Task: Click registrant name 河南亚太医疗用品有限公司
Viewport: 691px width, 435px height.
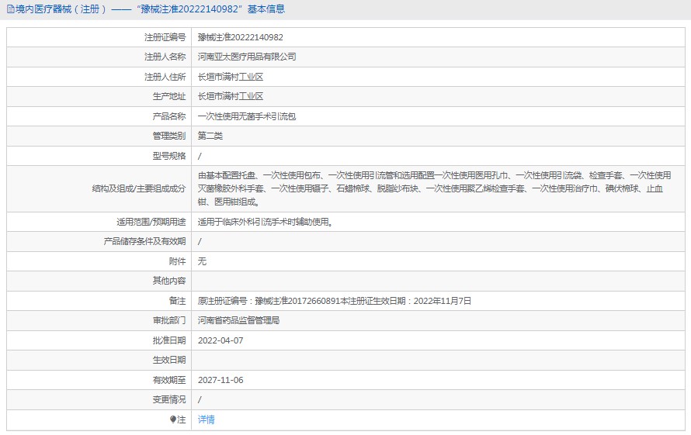Action: (x=247, y=57)
